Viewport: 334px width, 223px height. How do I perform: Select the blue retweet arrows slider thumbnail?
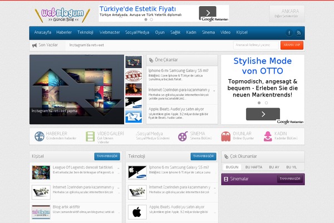point(134,117)
